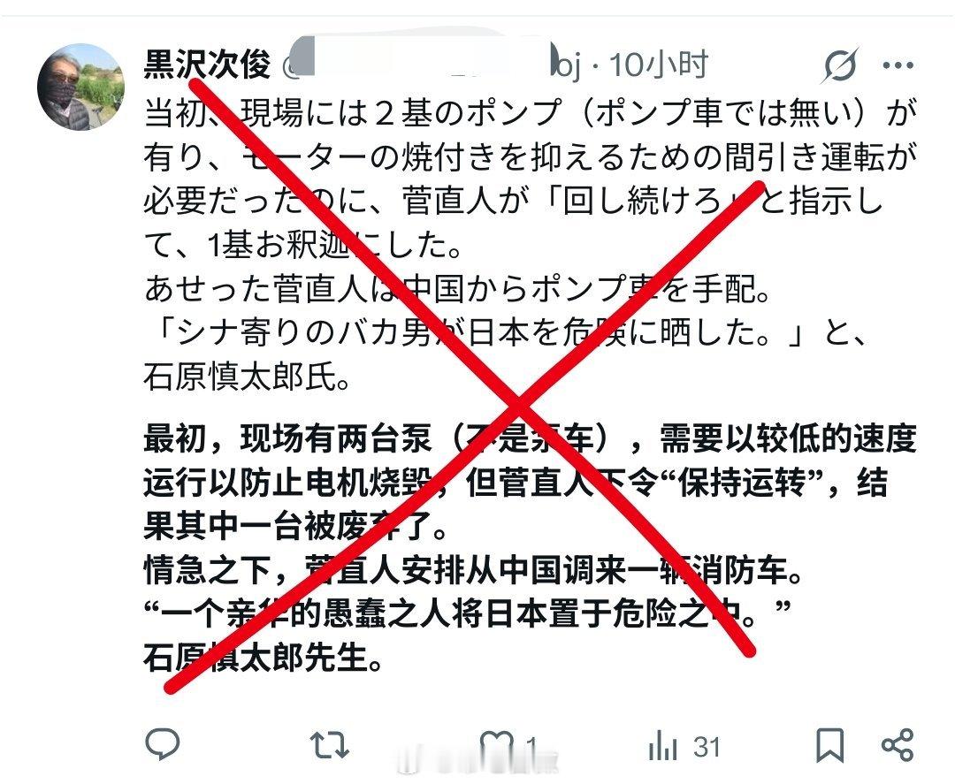Open the reply comment bubble icon

coord(163,743)
